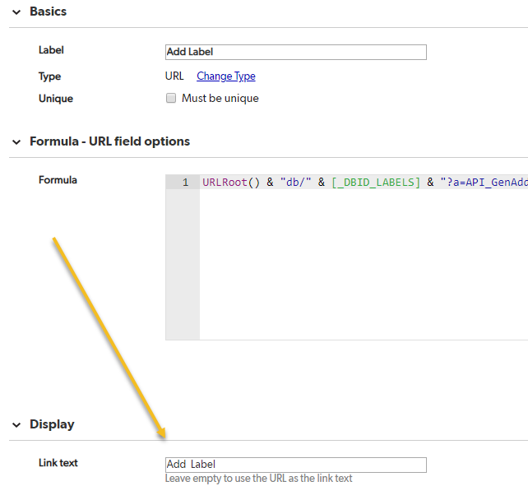Click the "Leave empty to use the URL" hint
528x486 pixels.
pos(258,479)
